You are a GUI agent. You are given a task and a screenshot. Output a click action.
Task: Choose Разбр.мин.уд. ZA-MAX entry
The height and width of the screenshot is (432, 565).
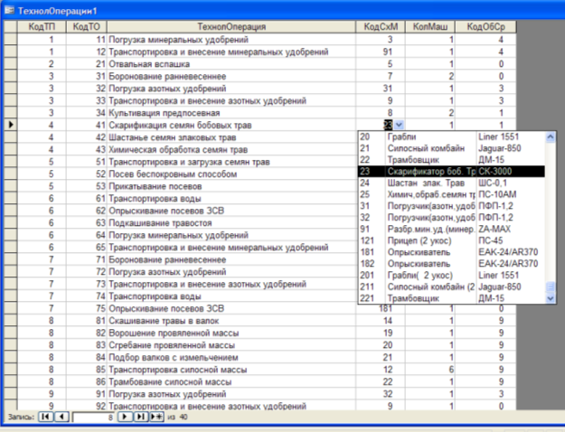coord(451,230)
